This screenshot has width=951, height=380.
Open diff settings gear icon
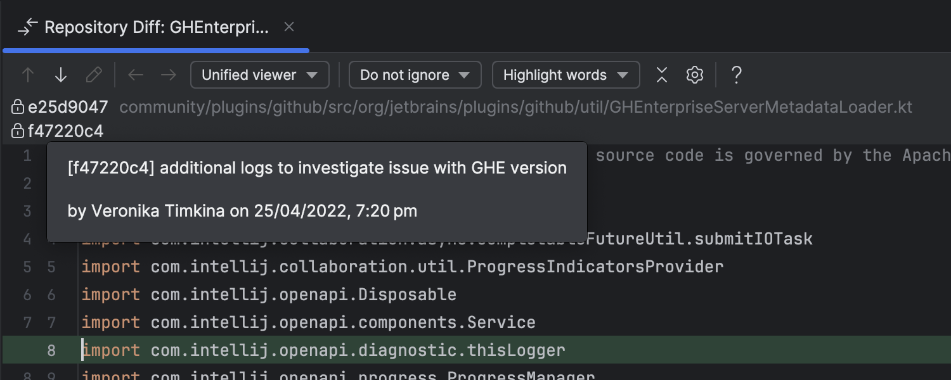695,75
